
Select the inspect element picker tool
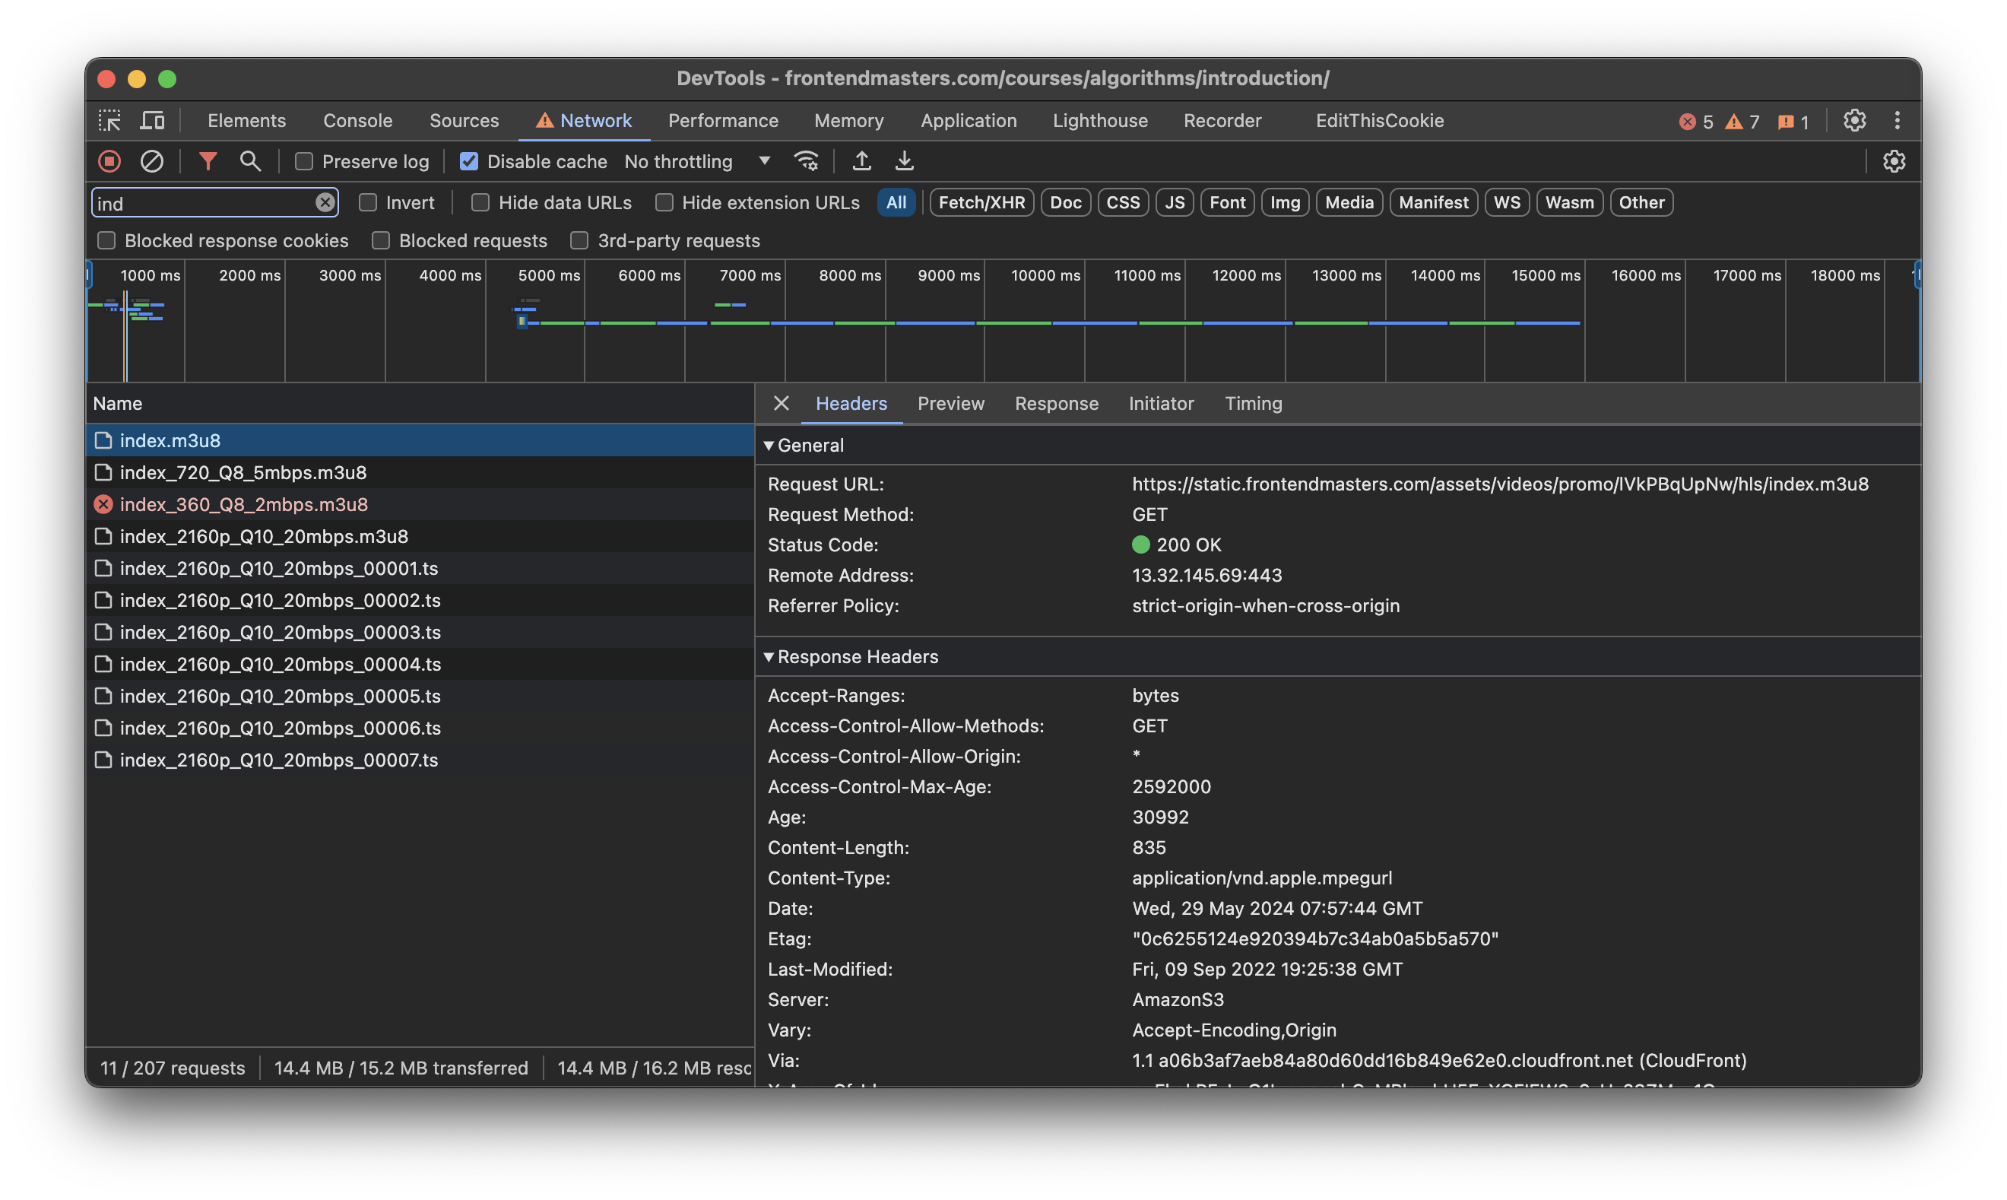(x=110, y=120)
